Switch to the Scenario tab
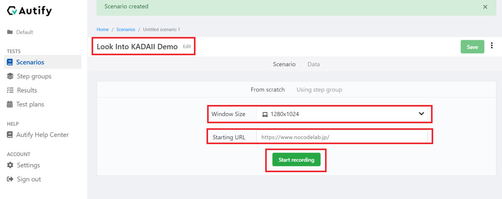 pyautogui.click(x=284, y=64)
